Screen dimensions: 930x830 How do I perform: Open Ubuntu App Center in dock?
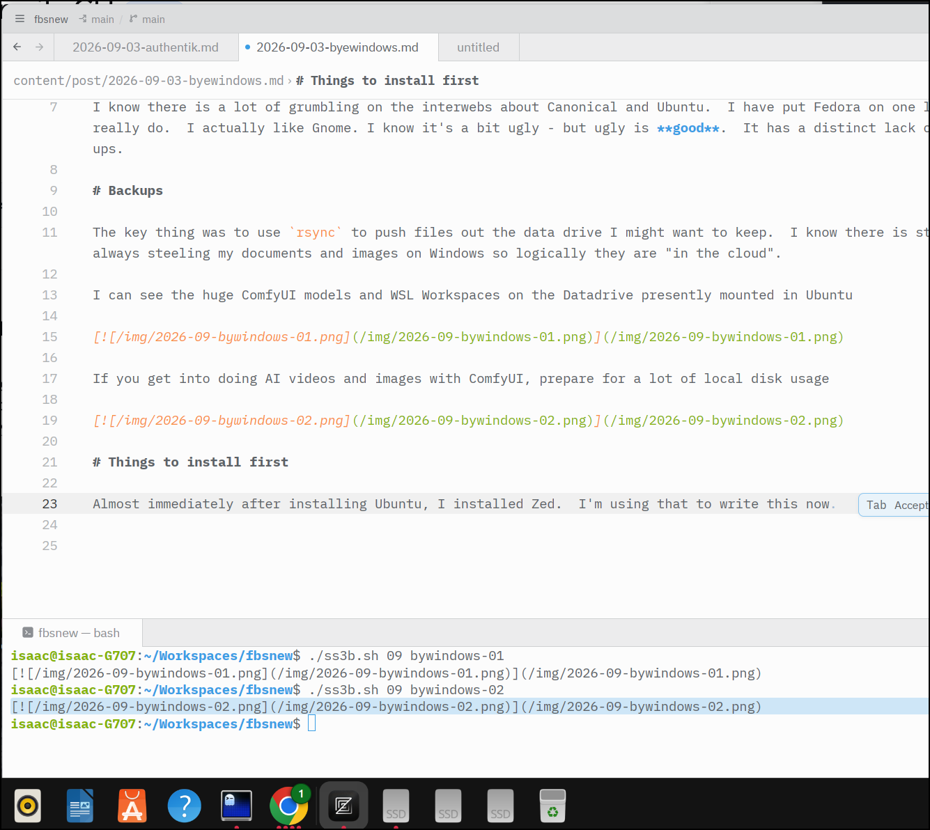pos(132,806)
